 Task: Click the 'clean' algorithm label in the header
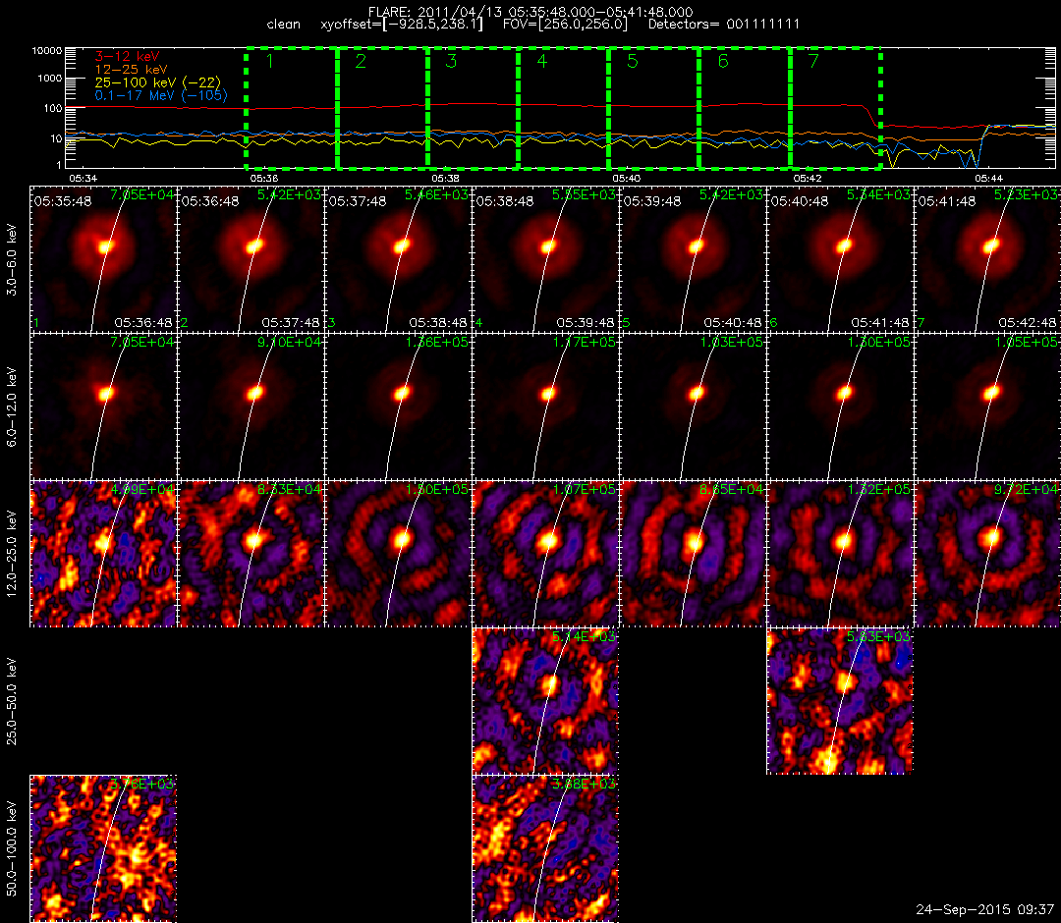284,25
